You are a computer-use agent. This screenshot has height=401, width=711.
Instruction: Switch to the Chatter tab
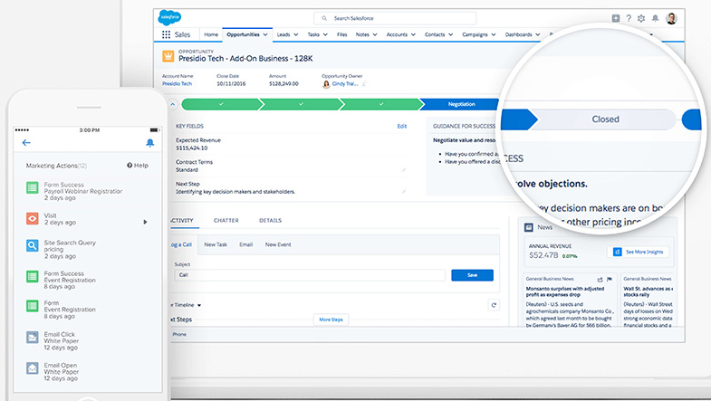point(226,221)
